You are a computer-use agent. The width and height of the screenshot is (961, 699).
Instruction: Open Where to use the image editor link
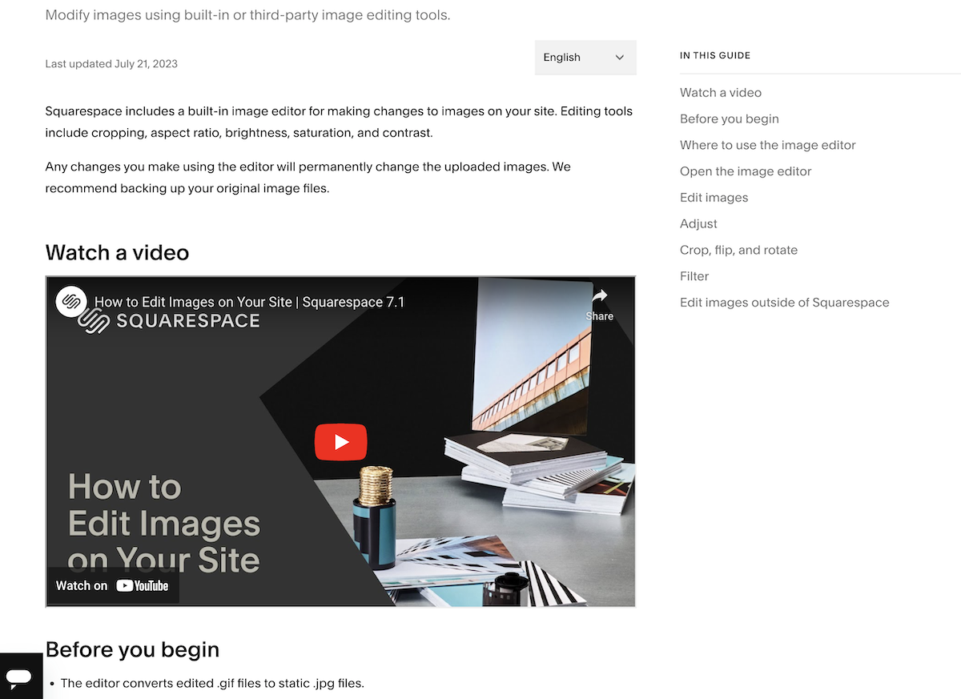point(768,145)
